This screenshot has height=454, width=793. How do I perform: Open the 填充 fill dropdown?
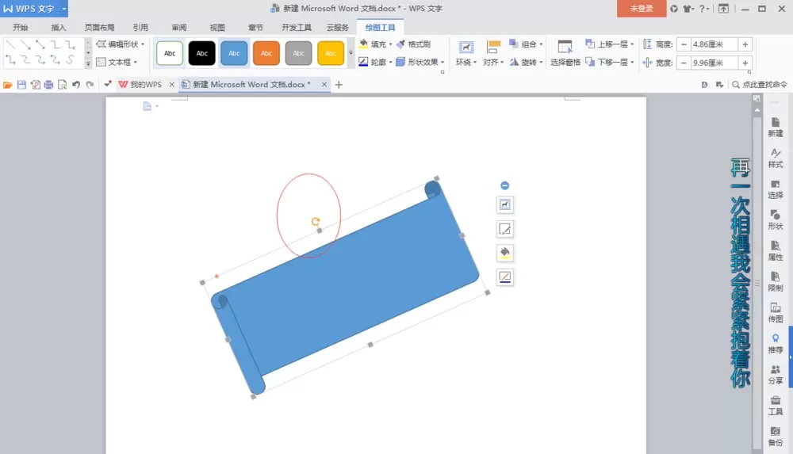[x=375, y=44]
